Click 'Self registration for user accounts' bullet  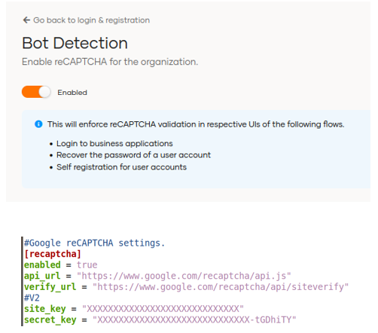tap(121, 167)
